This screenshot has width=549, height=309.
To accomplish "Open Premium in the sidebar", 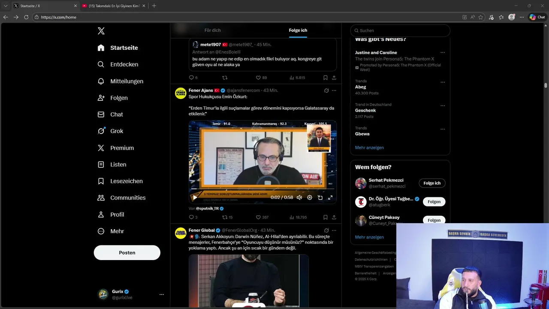I will (115, 148).
